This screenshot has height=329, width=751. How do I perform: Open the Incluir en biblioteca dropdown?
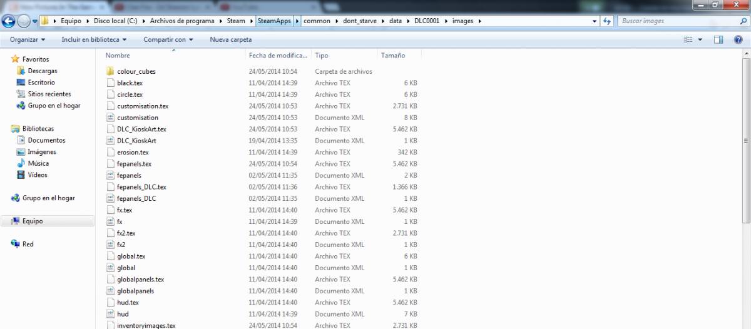click(94, 39)
